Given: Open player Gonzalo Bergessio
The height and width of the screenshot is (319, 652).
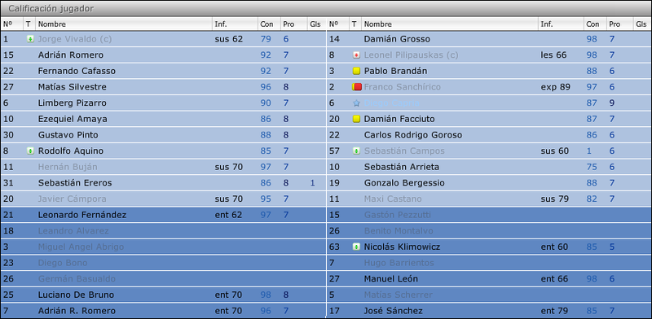Looking at the screenshot, I should pyautogui.click(x=404, y=183).
